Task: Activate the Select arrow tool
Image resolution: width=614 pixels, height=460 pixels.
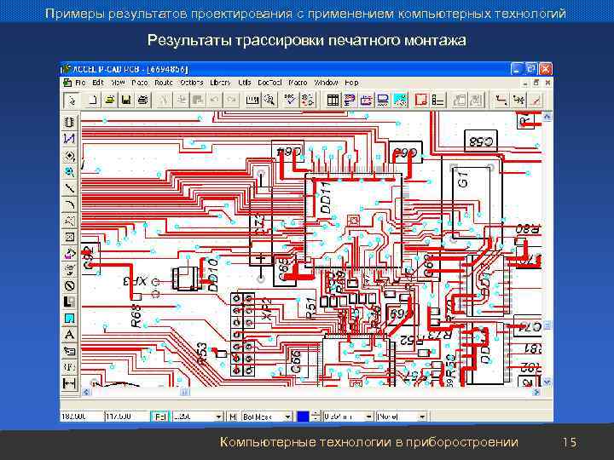Action: (72, 101)
